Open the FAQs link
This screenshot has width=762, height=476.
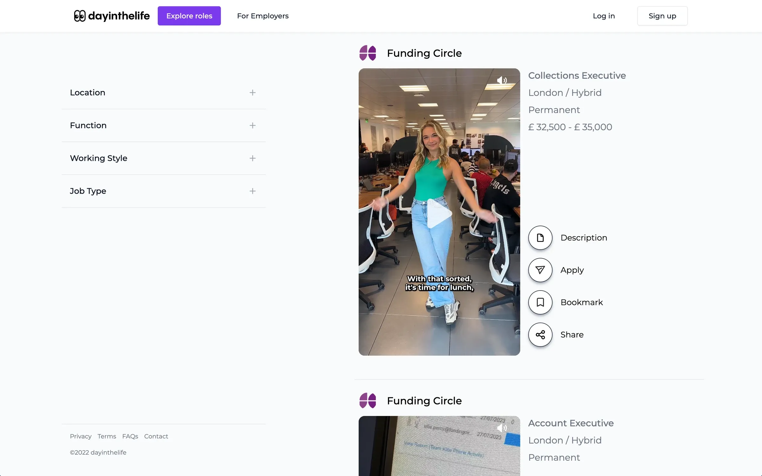coord(130,436)
